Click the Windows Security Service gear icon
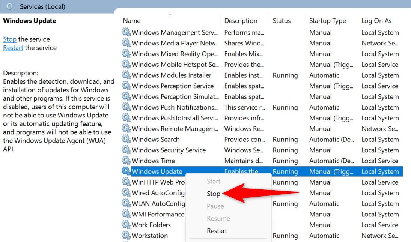 [125, 150]
